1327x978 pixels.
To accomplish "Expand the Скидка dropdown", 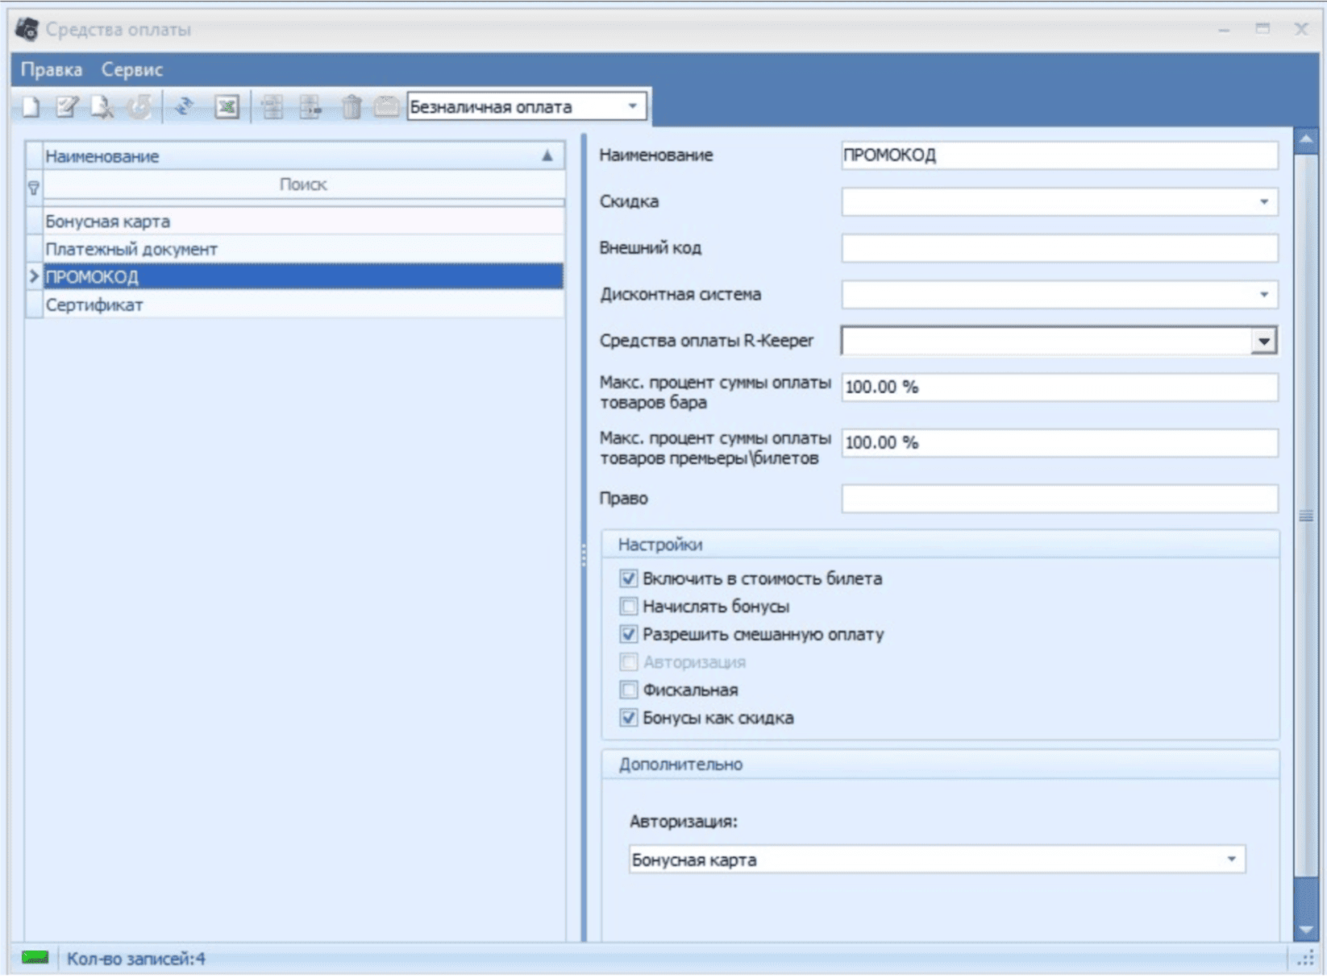I will pos(1263,202).
